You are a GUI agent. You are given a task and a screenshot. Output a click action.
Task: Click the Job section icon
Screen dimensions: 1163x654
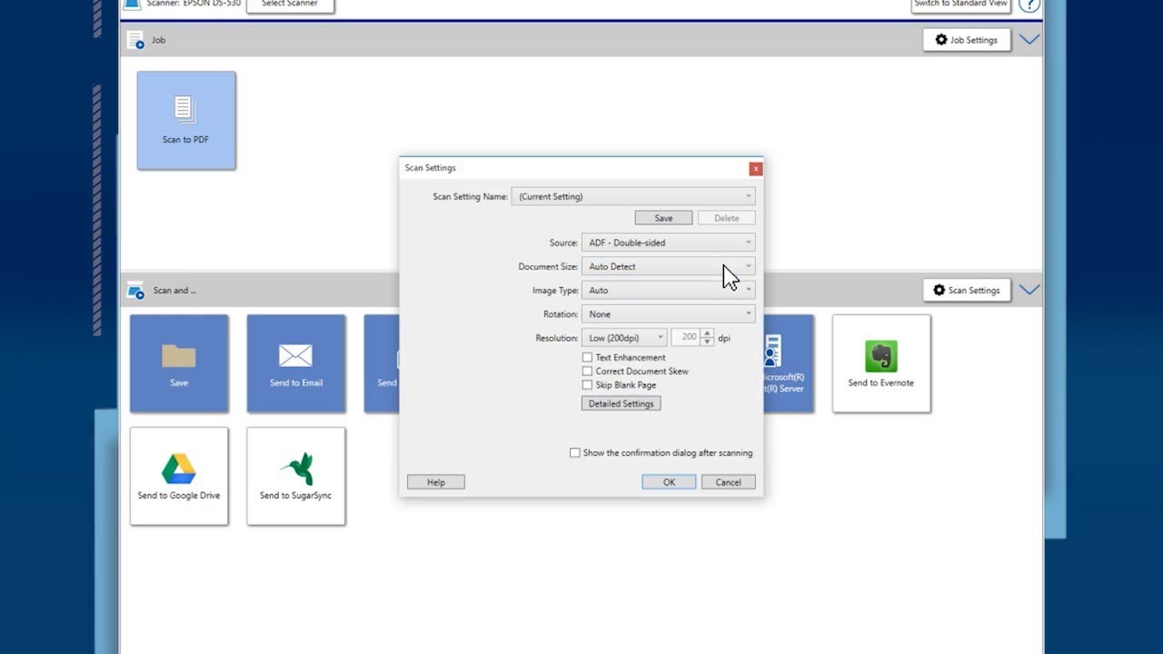coord(135,40)
